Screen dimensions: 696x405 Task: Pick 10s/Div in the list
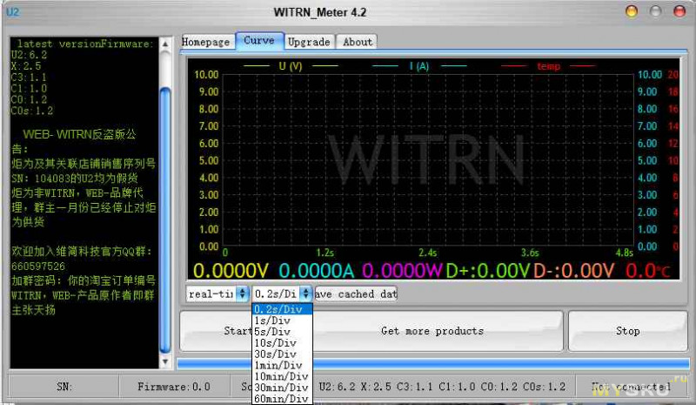point(282,343)
